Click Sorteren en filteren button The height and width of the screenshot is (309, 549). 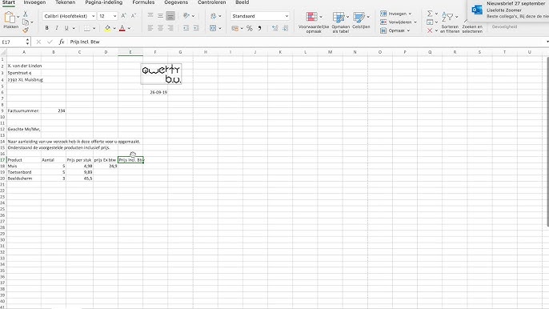[x=450, y=22]
